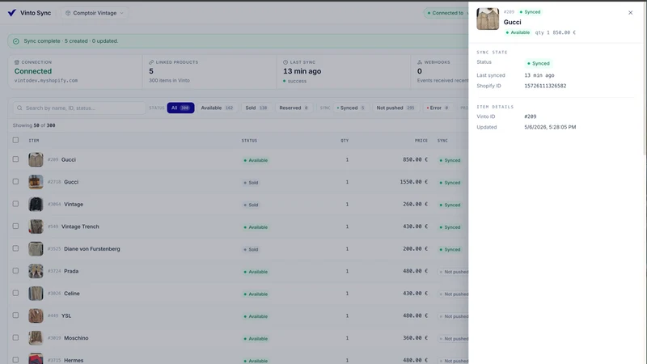The height and width of the screenshot is (364, 647).
Task: Open the Comptoir Vintage store dropdown
Action: coord(95,13)
